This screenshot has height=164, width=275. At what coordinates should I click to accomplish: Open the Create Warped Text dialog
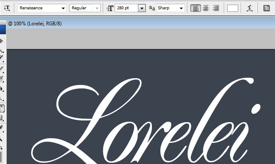(250, 8)
